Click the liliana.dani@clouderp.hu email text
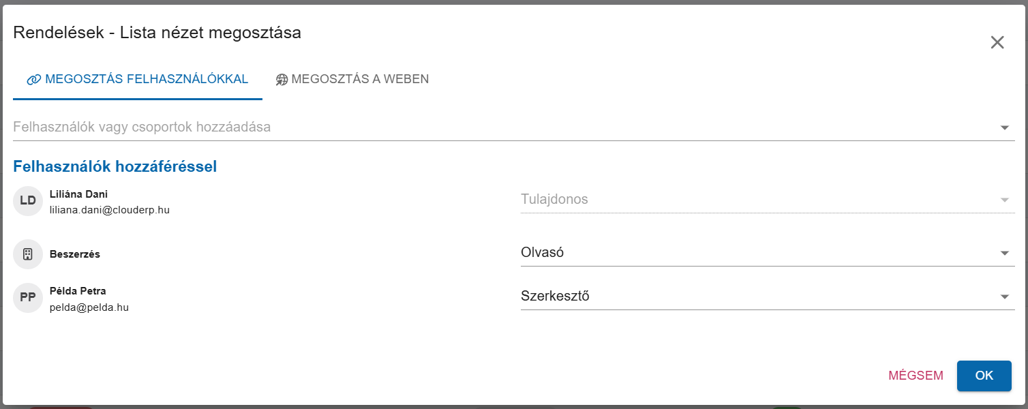The height and width of the screenshot is (409, 1028). (110, 211)
